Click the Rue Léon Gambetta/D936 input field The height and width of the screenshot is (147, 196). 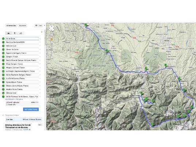[x=22, y=42]
